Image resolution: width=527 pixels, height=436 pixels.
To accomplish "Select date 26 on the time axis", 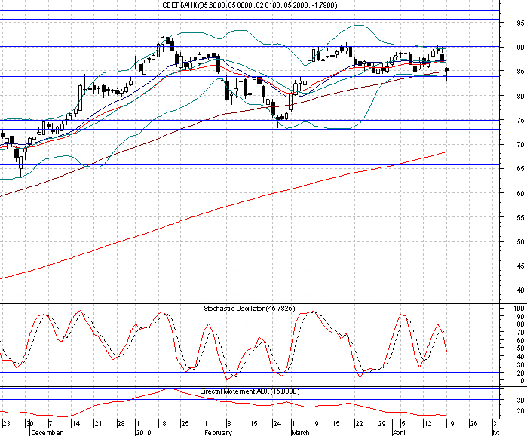I will click(473, 424).
